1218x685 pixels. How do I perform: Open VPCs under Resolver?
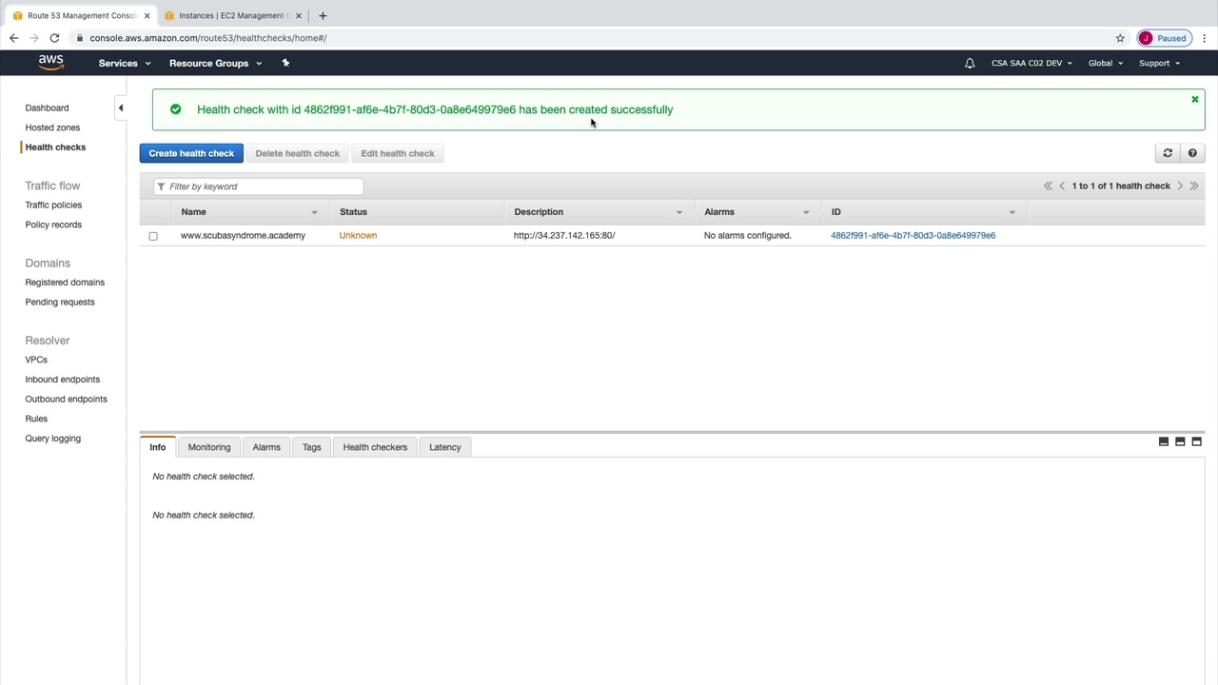click(36, 360)
